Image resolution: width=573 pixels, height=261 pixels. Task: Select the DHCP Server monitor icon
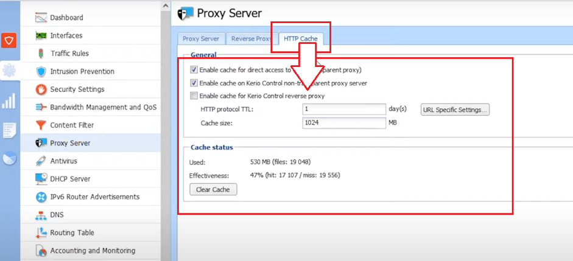(x=41, y=179)
